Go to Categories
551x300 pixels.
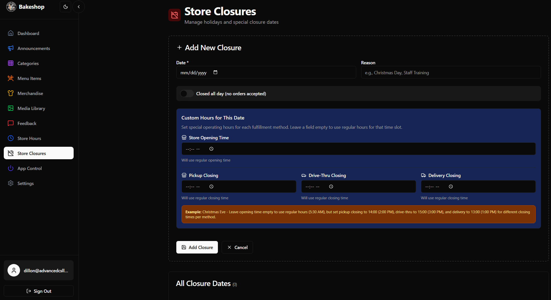pyautogui.click(x=39, y=63)
